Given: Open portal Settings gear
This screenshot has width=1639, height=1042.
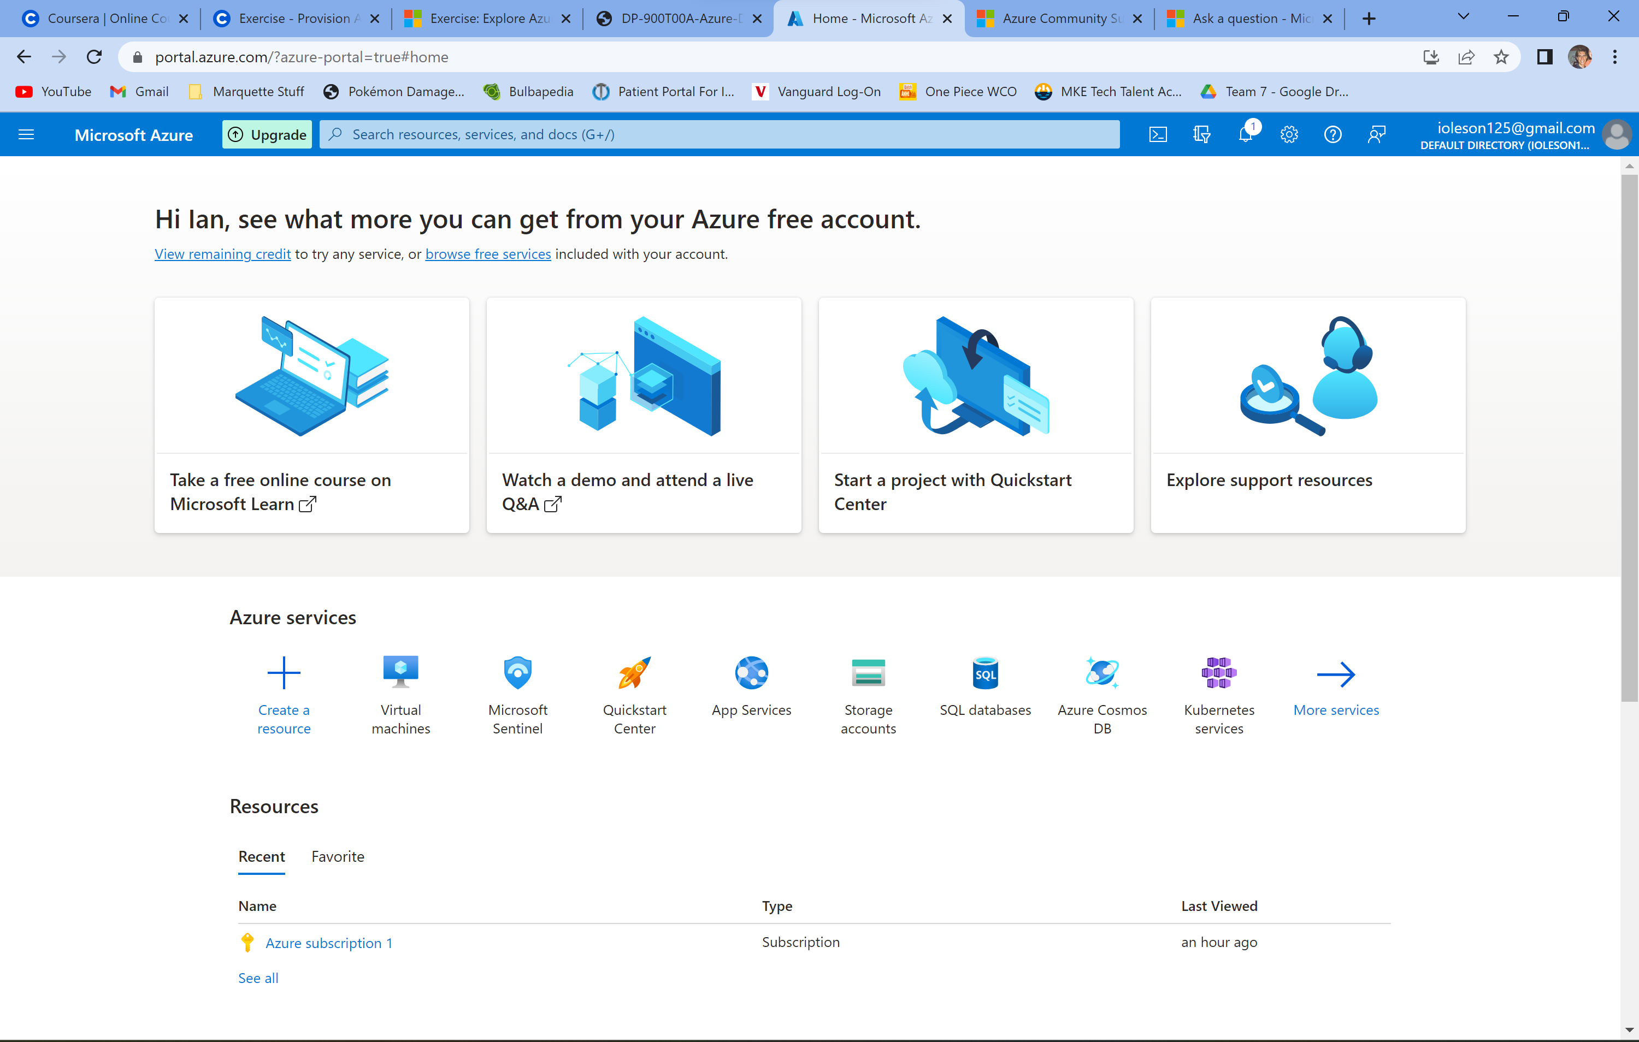Looking at the screenshot, I should [x=1289, y=134].
